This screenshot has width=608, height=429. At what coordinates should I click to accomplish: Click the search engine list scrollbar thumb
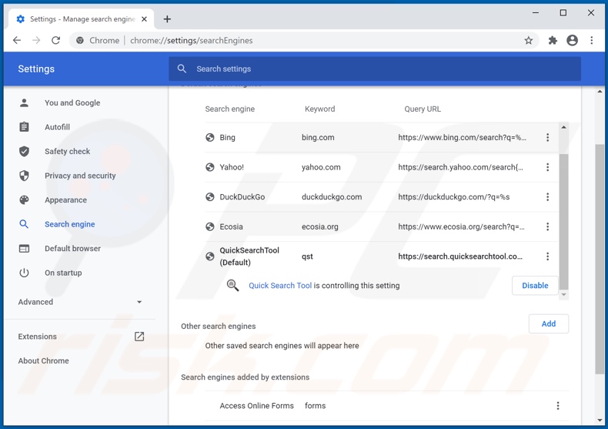coord(563,222)
